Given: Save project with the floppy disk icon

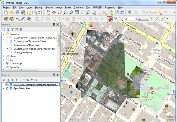Looking at the screenshot, I should point(17,12).
